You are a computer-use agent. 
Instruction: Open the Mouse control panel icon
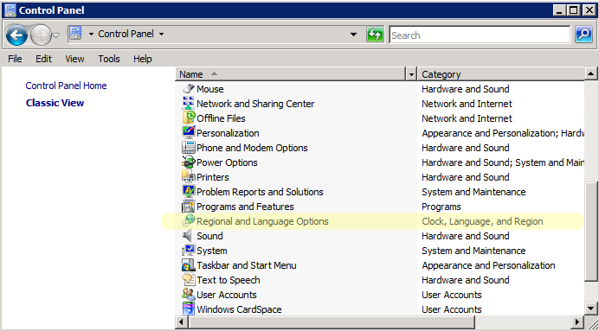[x=189, y=89]
